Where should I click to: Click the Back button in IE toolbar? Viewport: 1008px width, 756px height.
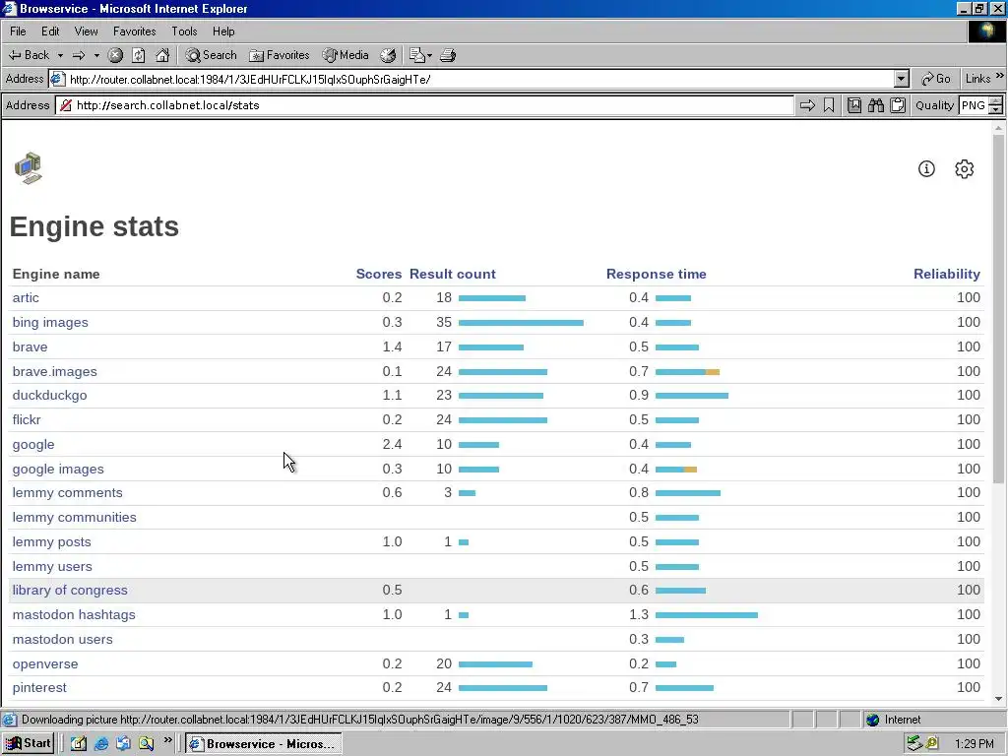tap(29, 55)
